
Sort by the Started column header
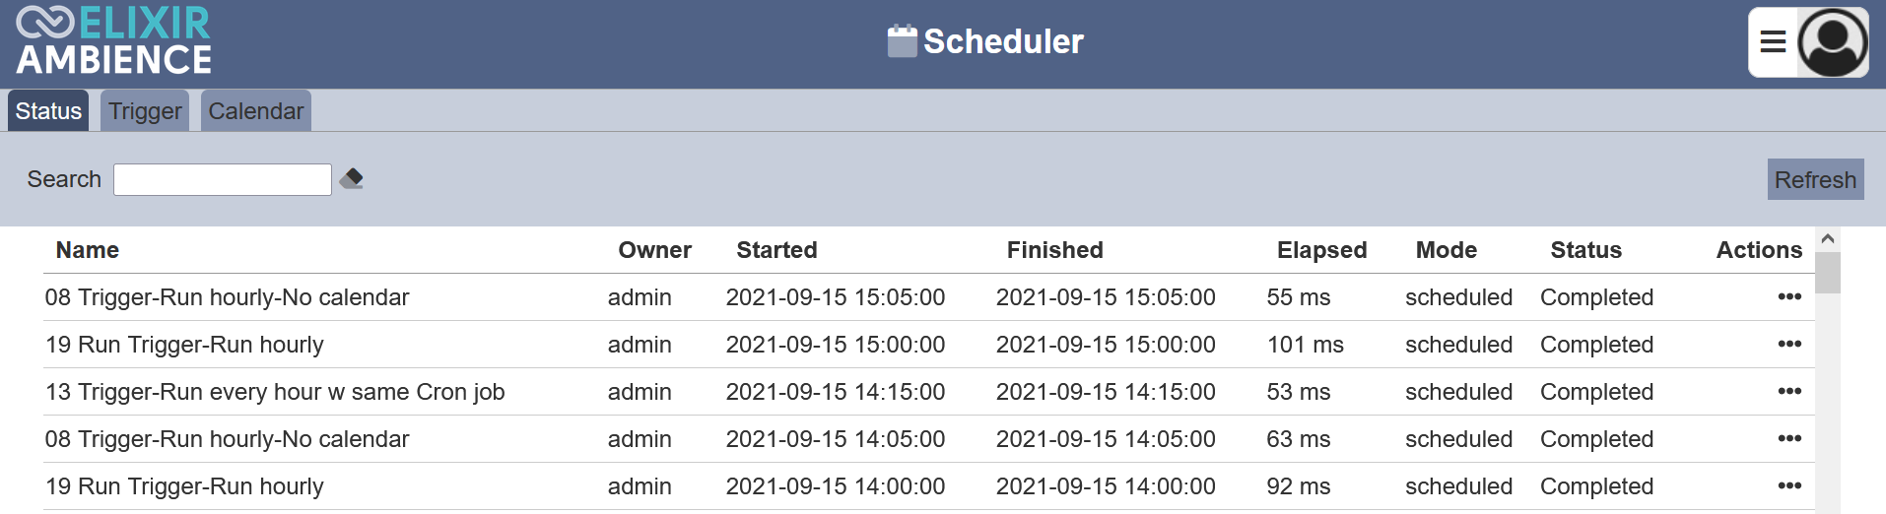click(776, 250)
